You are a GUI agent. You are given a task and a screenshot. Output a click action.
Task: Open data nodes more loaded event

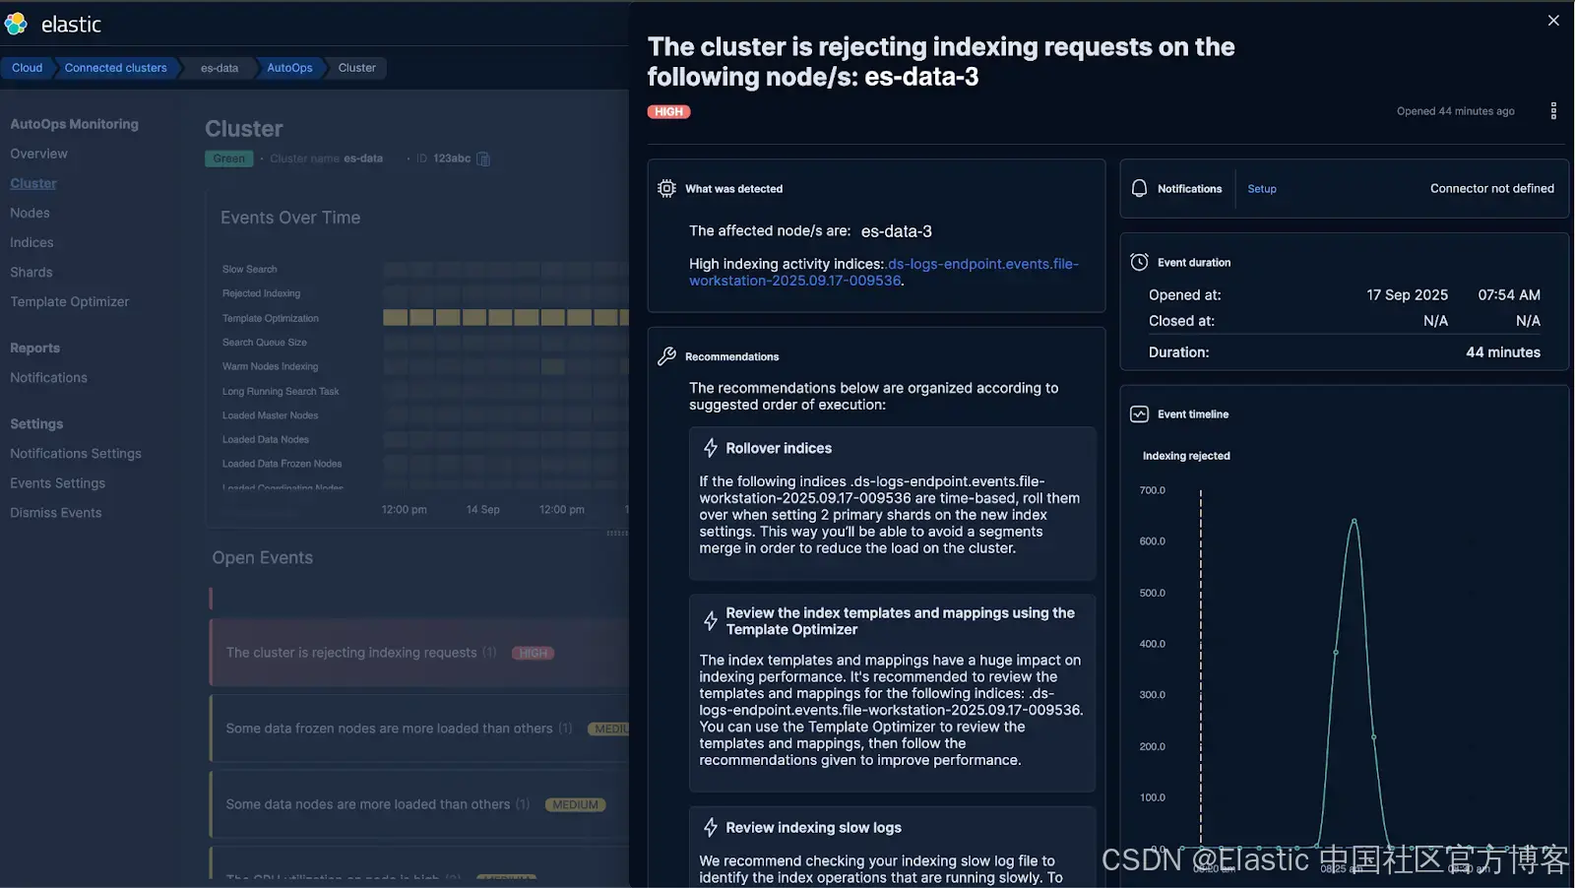point(420,804)
